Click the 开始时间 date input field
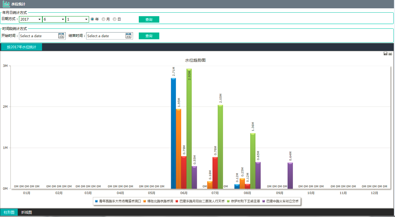 (x=38, y=36)
